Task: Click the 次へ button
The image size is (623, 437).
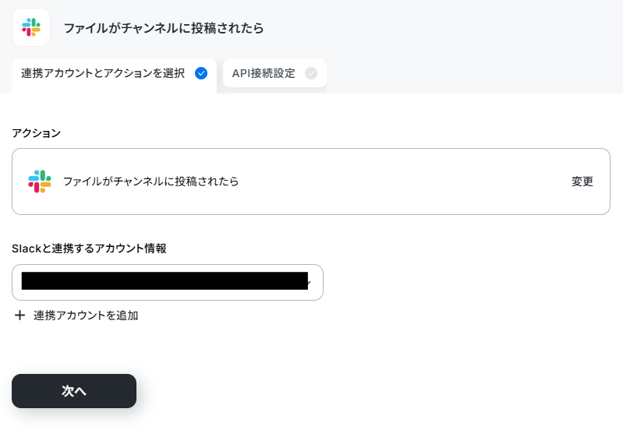Action: click(74, 391)
